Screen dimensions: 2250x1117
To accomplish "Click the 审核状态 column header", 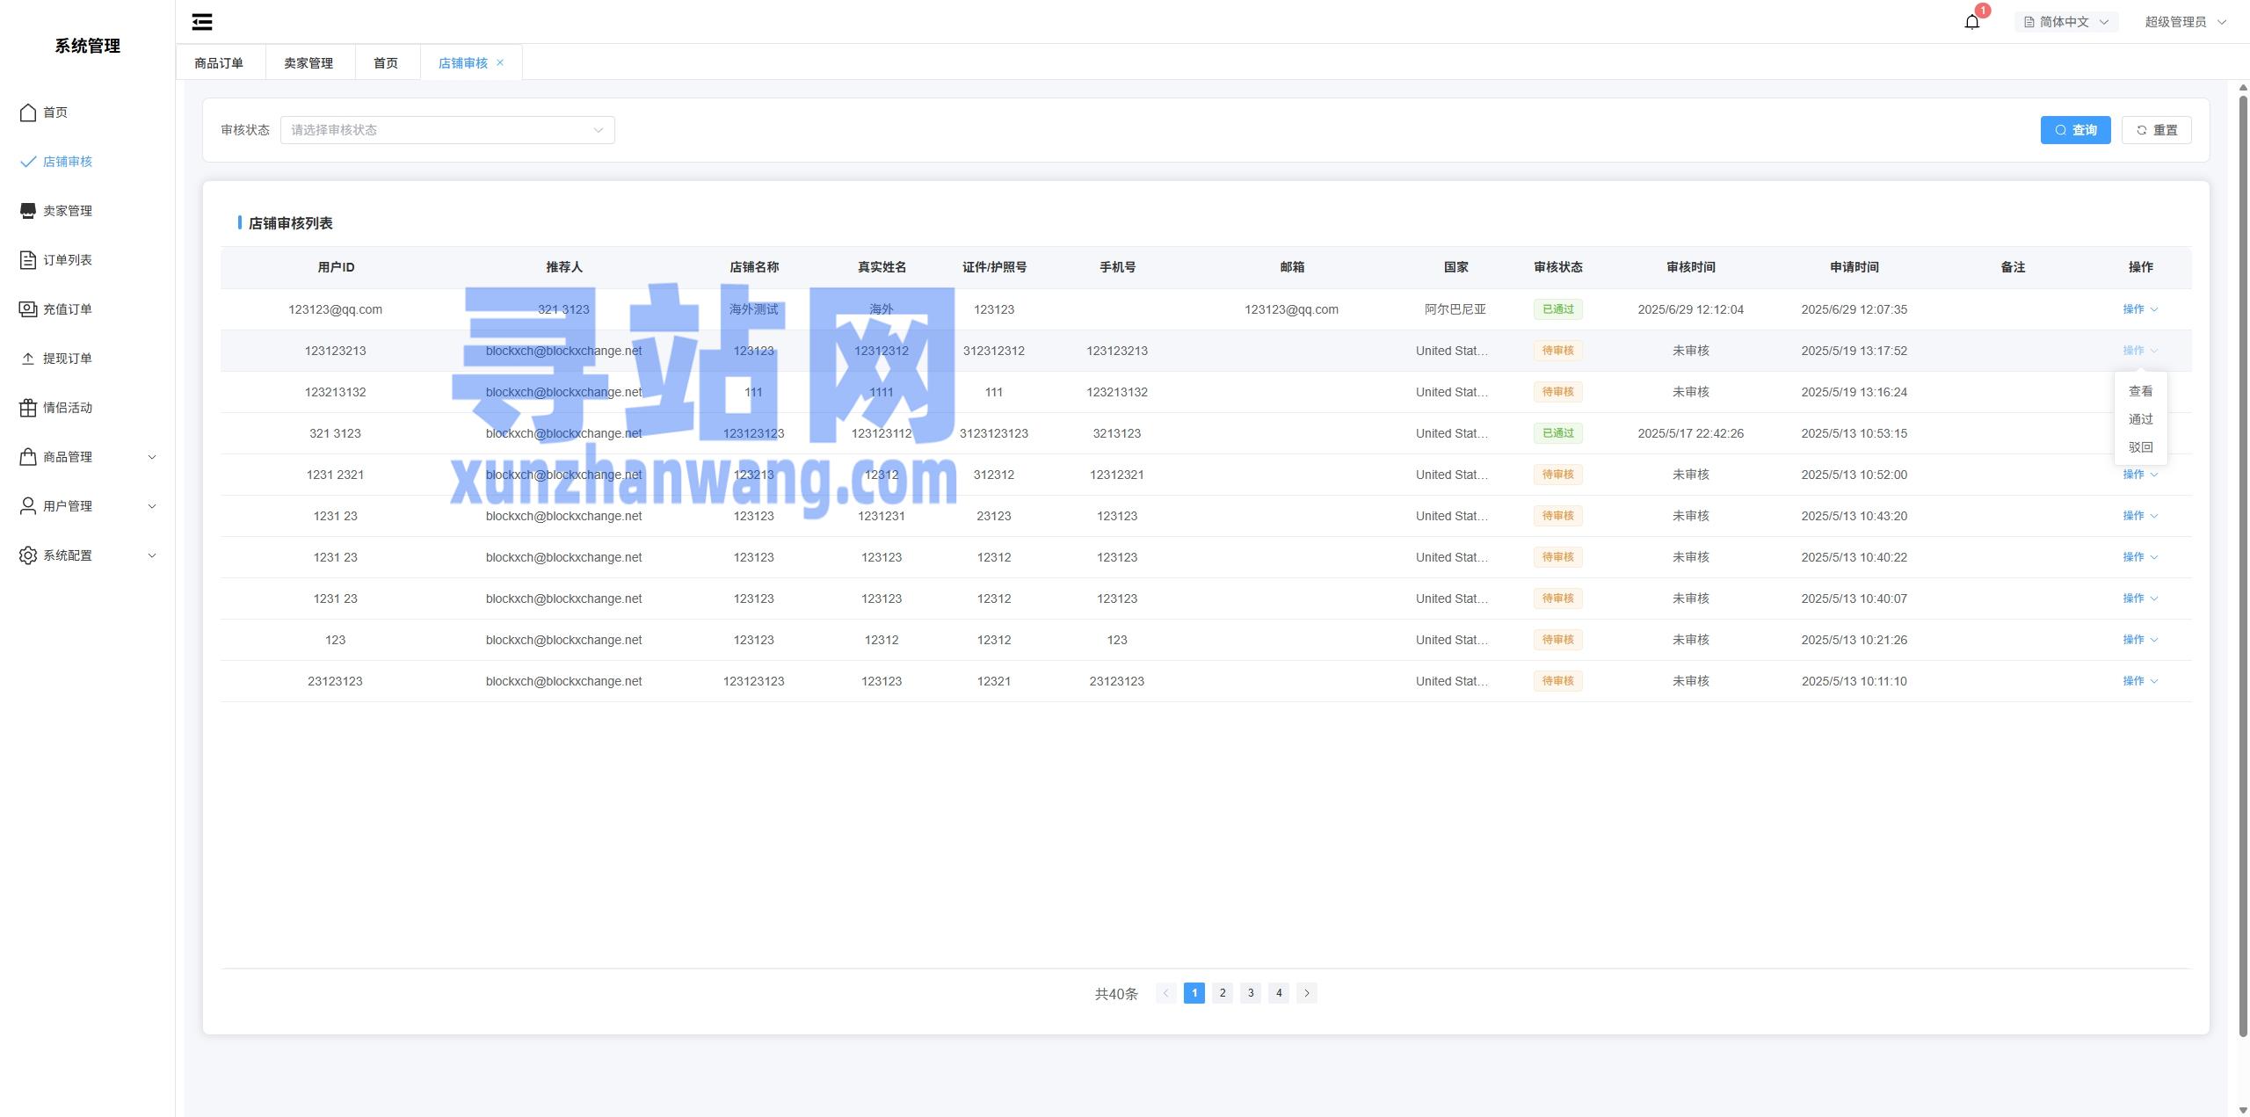I will coord(1557,267).
